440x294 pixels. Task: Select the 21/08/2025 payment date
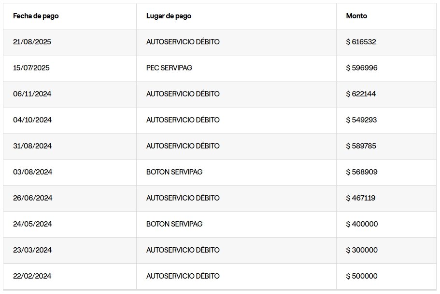coord(32,42)
